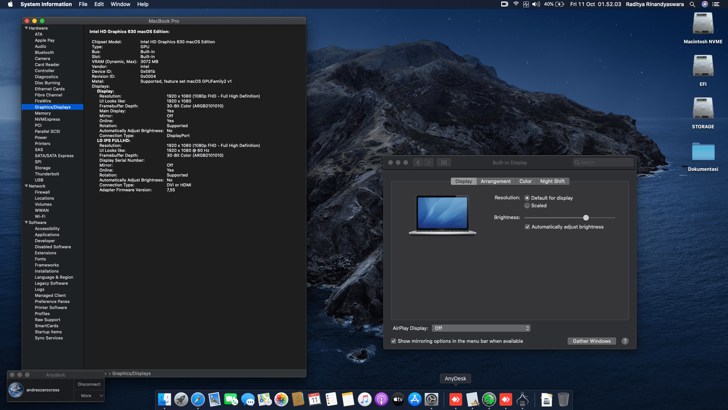
Task: Click the back arrow in Built-in Display window
Action: [418, 162]
